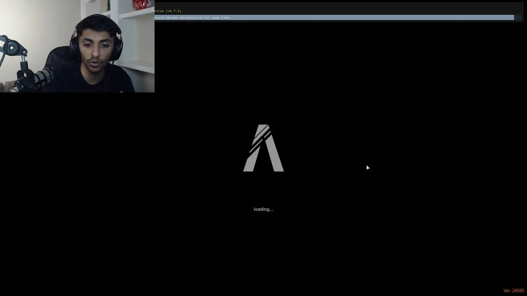Viewport: 527px width, 296px height.
Task: Click the "loading..." status text
Action: point(263,209)
